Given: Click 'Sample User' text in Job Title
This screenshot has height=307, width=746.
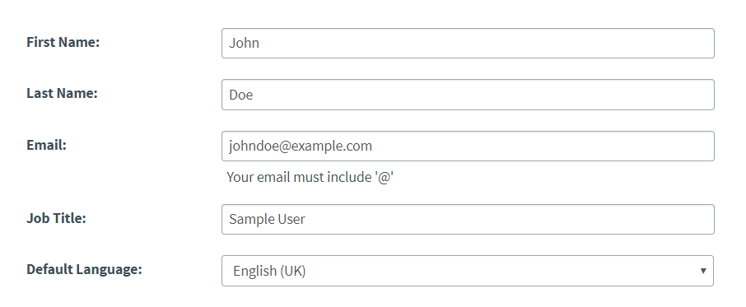Looking at the screenshot, I should click(x=267, y=219).
